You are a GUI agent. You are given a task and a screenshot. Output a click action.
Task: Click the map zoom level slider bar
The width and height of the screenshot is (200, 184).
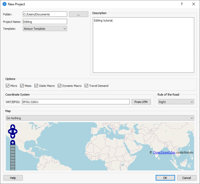tap(13, 157)
